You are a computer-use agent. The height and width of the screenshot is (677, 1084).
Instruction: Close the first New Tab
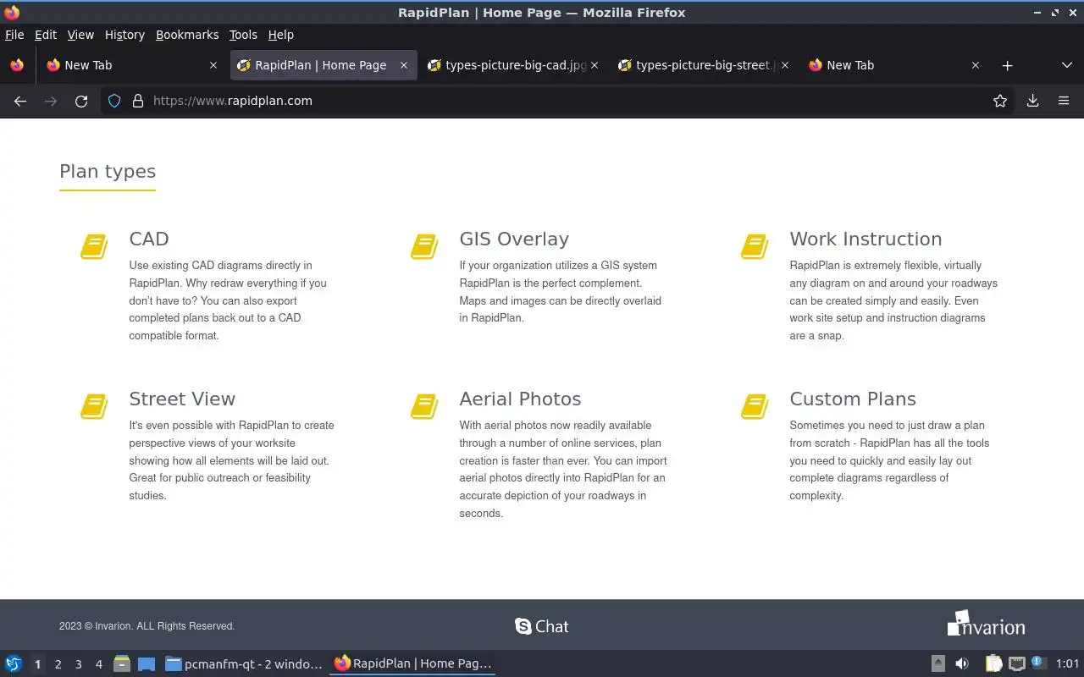(x=213, y=65)
